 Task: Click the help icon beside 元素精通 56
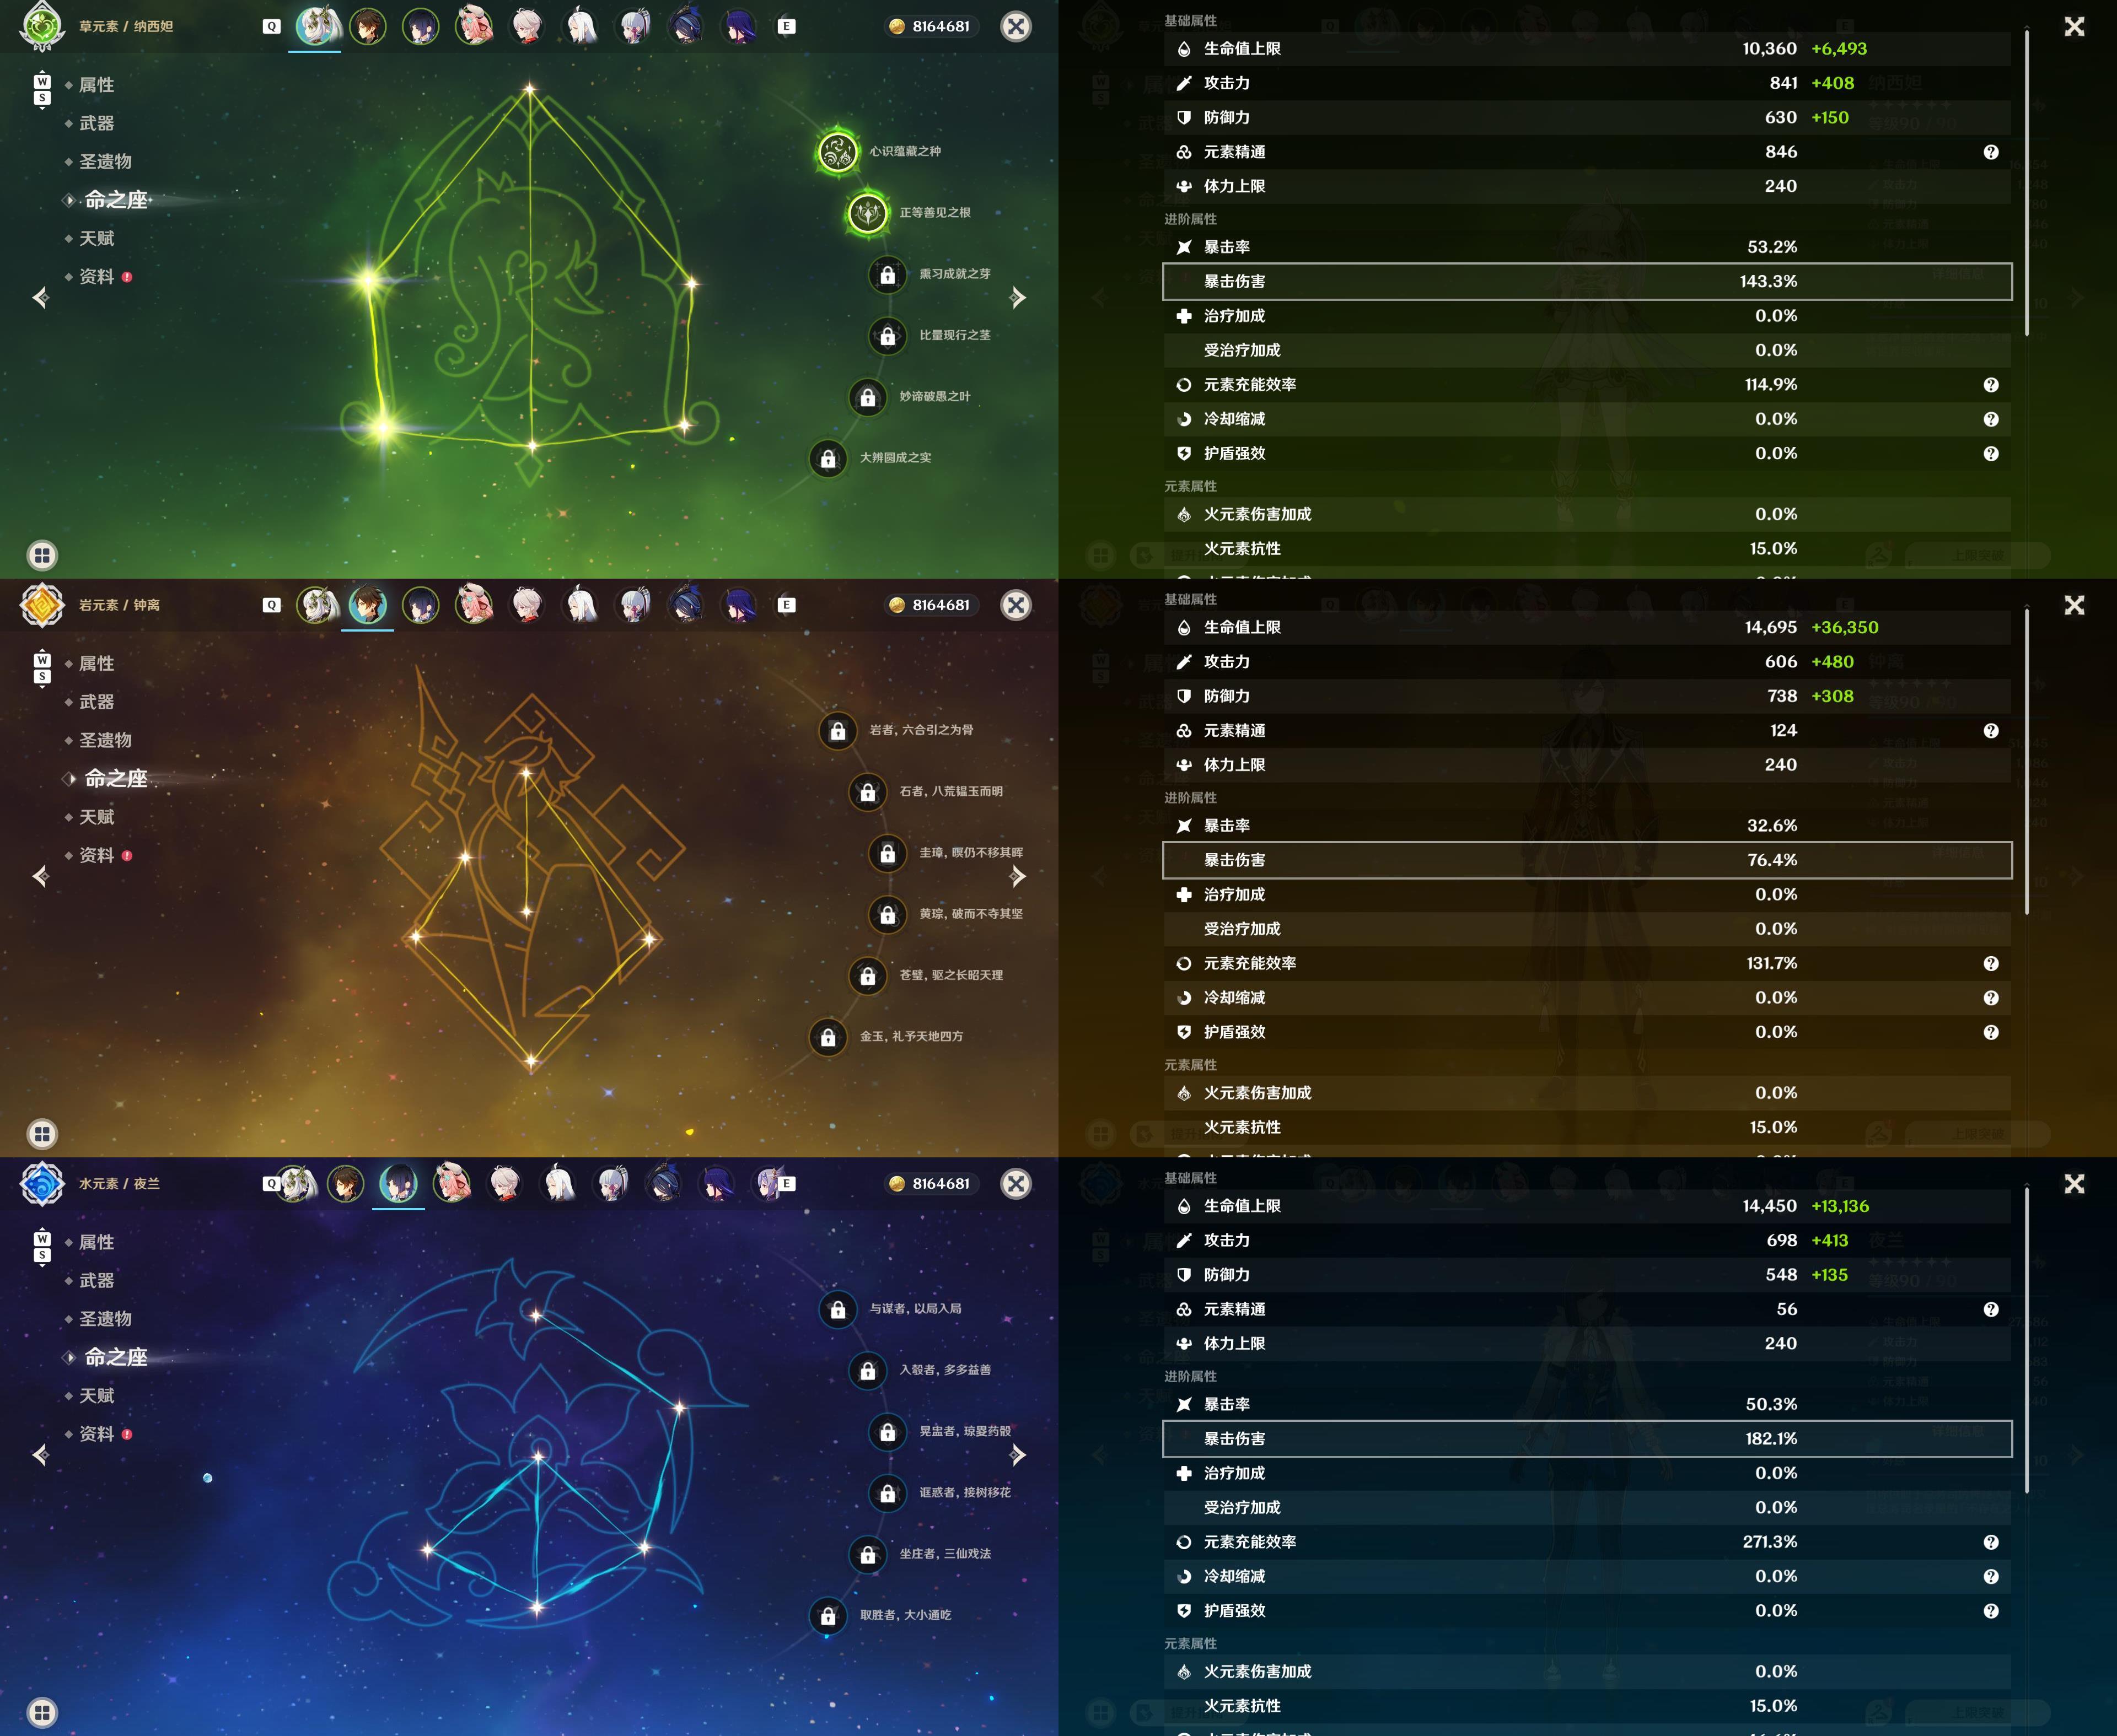click(x=1991, y=1309)
